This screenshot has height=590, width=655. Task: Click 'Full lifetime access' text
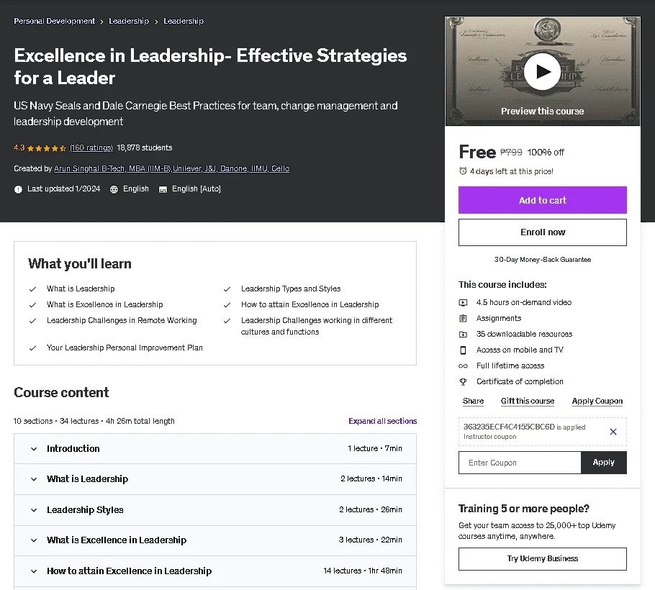(x=510, y=366)
